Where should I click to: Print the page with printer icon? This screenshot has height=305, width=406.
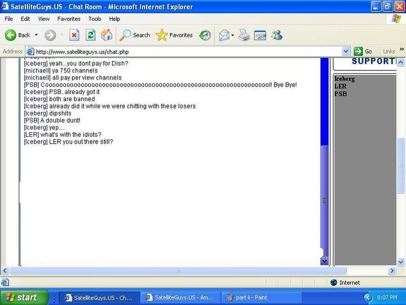pyautogui.click(x=244, y=35)
